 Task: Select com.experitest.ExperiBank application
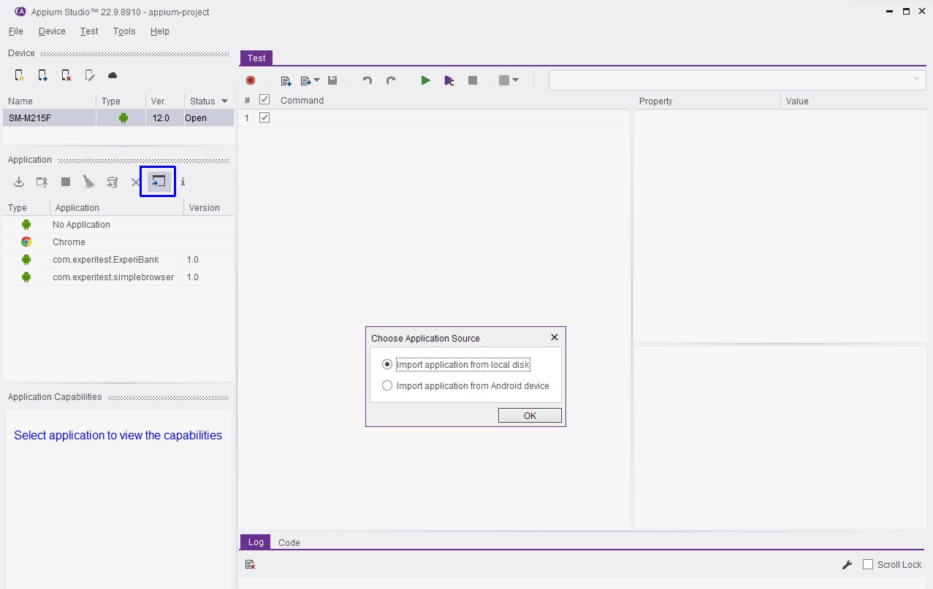(118, 259)
